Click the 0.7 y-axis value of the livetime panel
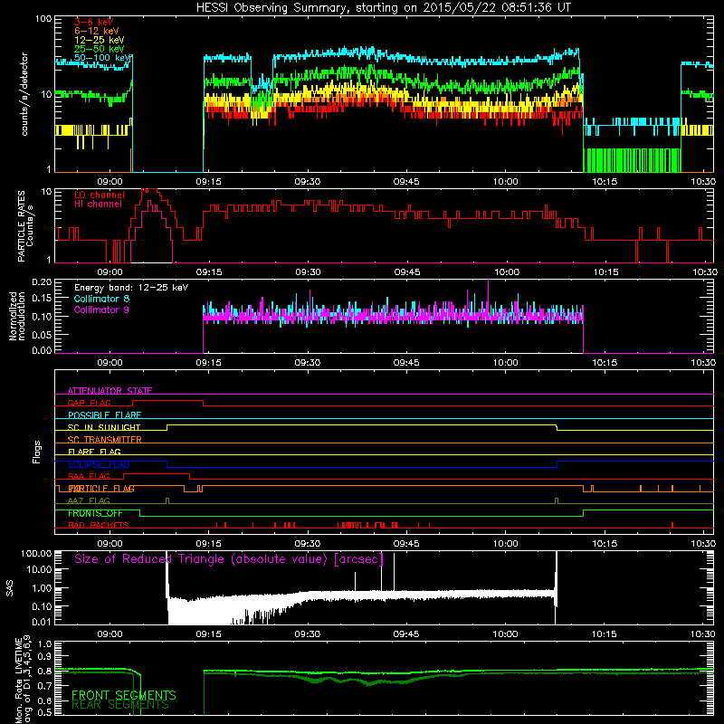Viewport: 724px width, 724px height. coord(44,686)
